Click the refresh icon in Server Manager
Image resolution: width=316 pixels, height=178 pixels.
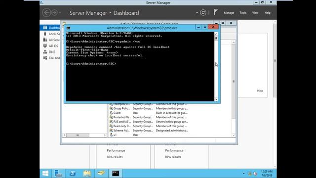tap(203, 13)
